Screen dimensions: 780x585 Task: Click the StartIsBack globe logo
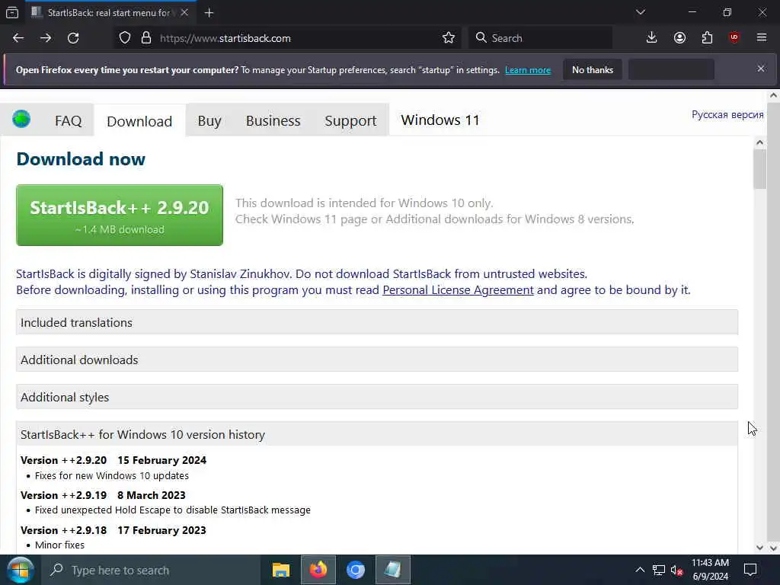click(21, 120)
